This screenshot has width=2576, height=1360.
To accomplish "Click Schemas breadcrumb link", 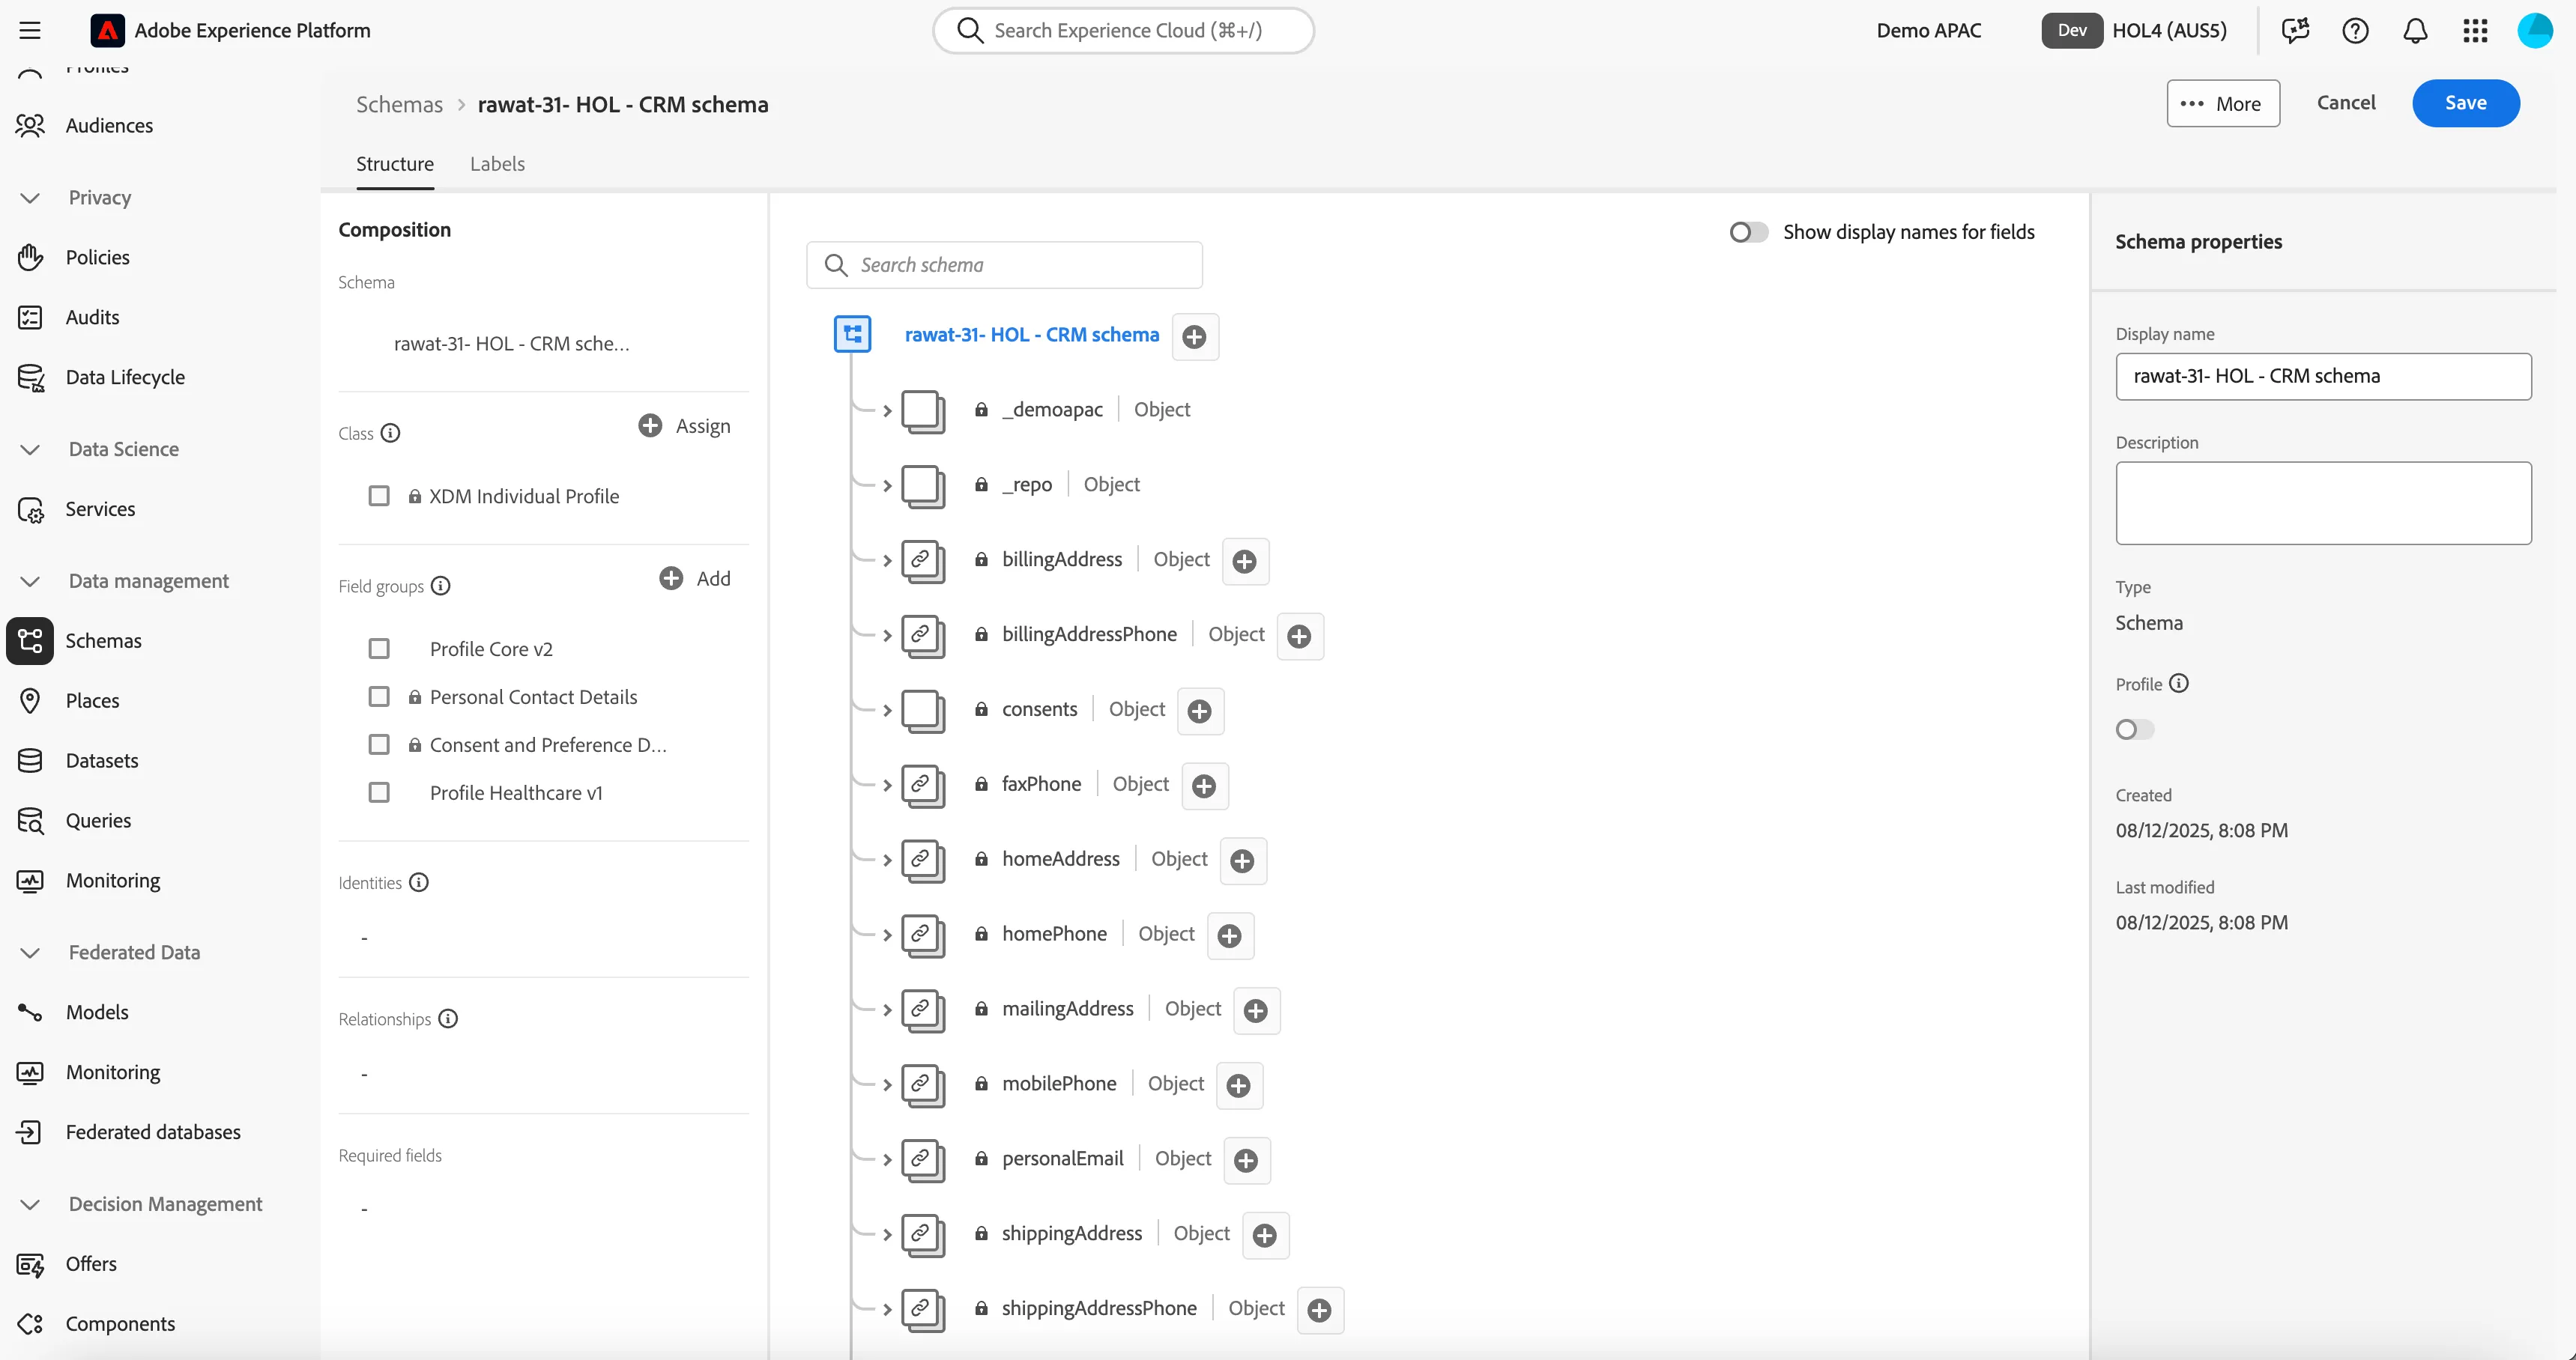I will pyautogui.click(x=399, y=105).
